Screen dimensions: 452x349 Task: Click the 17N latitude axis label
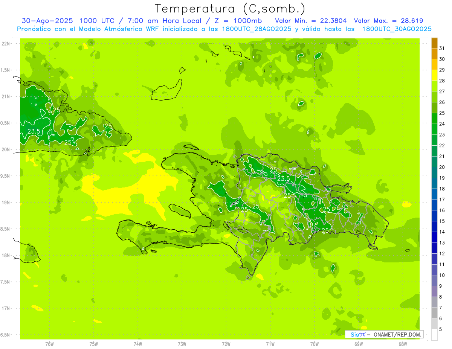6,308
